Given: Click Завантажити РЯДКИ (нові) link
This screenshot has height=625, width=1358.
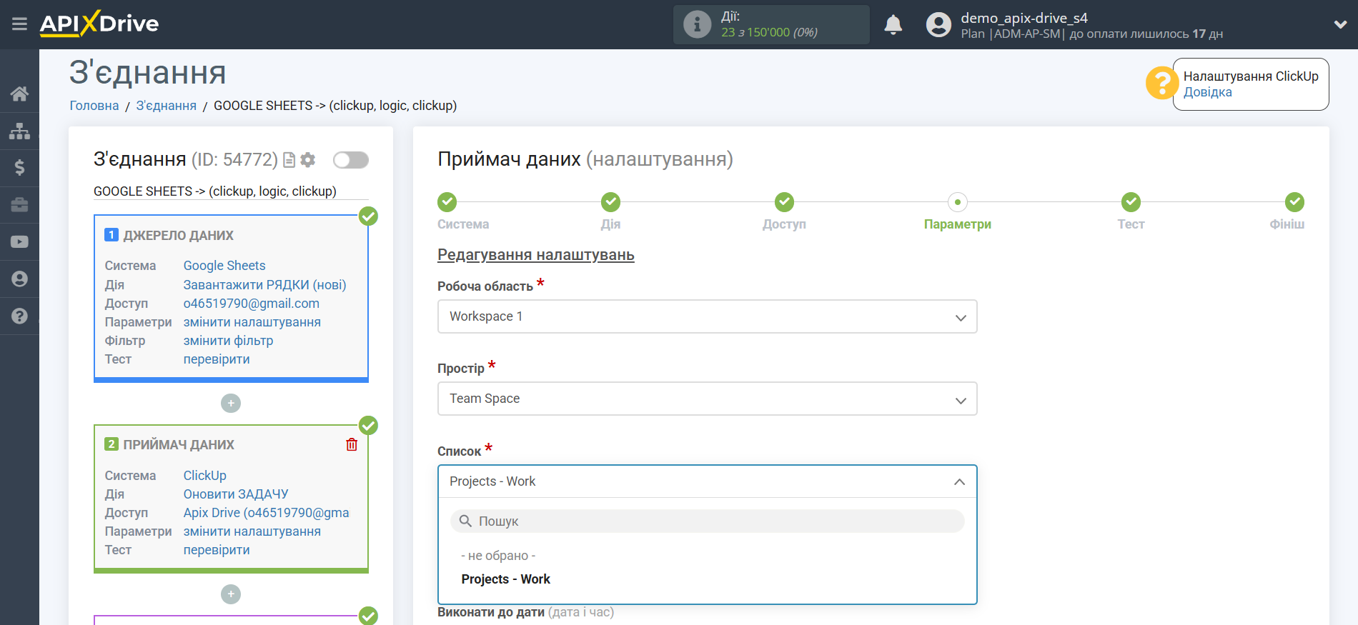Looking at the screenshot, I should click(x=264, y=285).
